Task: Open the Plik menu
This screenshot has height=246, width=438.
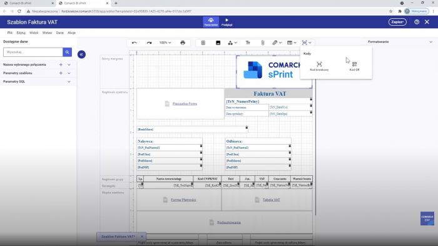Action: click(10, 33)
